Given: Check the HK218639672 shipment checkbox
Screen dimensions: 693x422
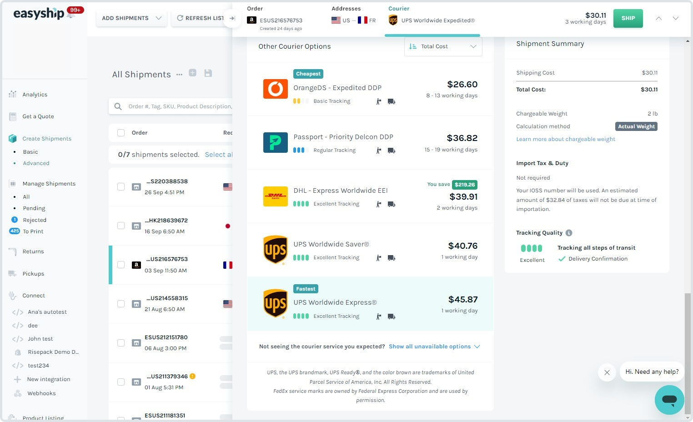Looking at the screenshot, I should click(121, 226).
